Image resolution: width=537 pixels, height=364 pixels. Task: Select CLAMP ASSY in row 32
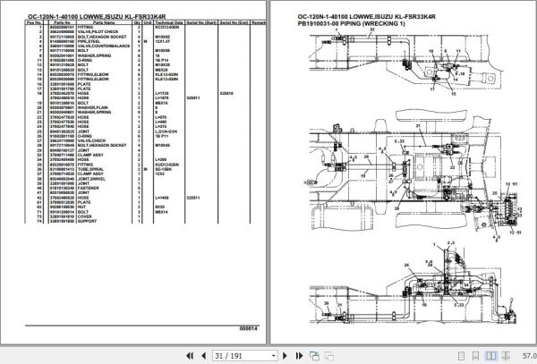90,155
